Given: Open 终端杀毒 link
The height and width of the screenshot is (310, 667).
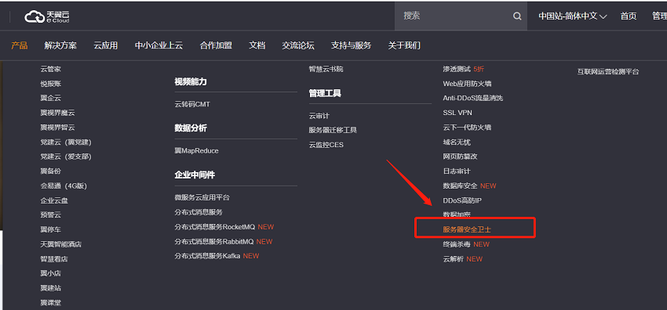Looking at the screenshot, I should 457,244.
